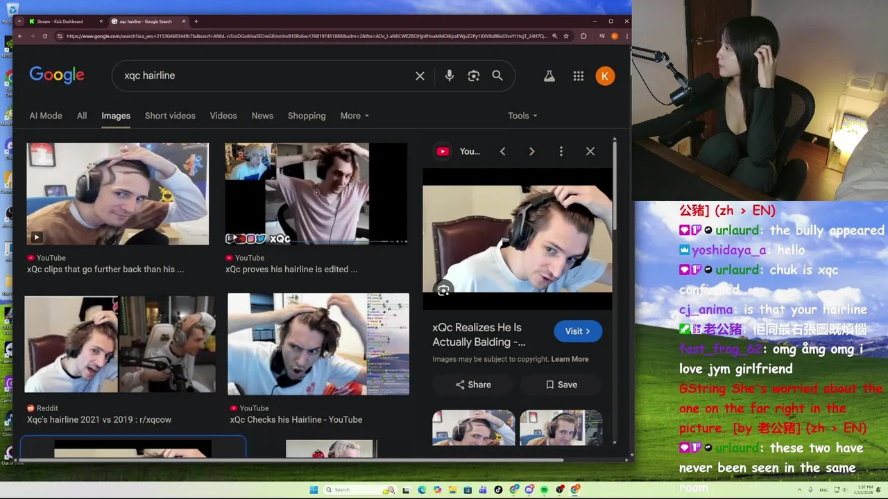This screenshot has height=499, width=888.
Task: Click Lens icon on preview image
Action: (x=444, y=290)
